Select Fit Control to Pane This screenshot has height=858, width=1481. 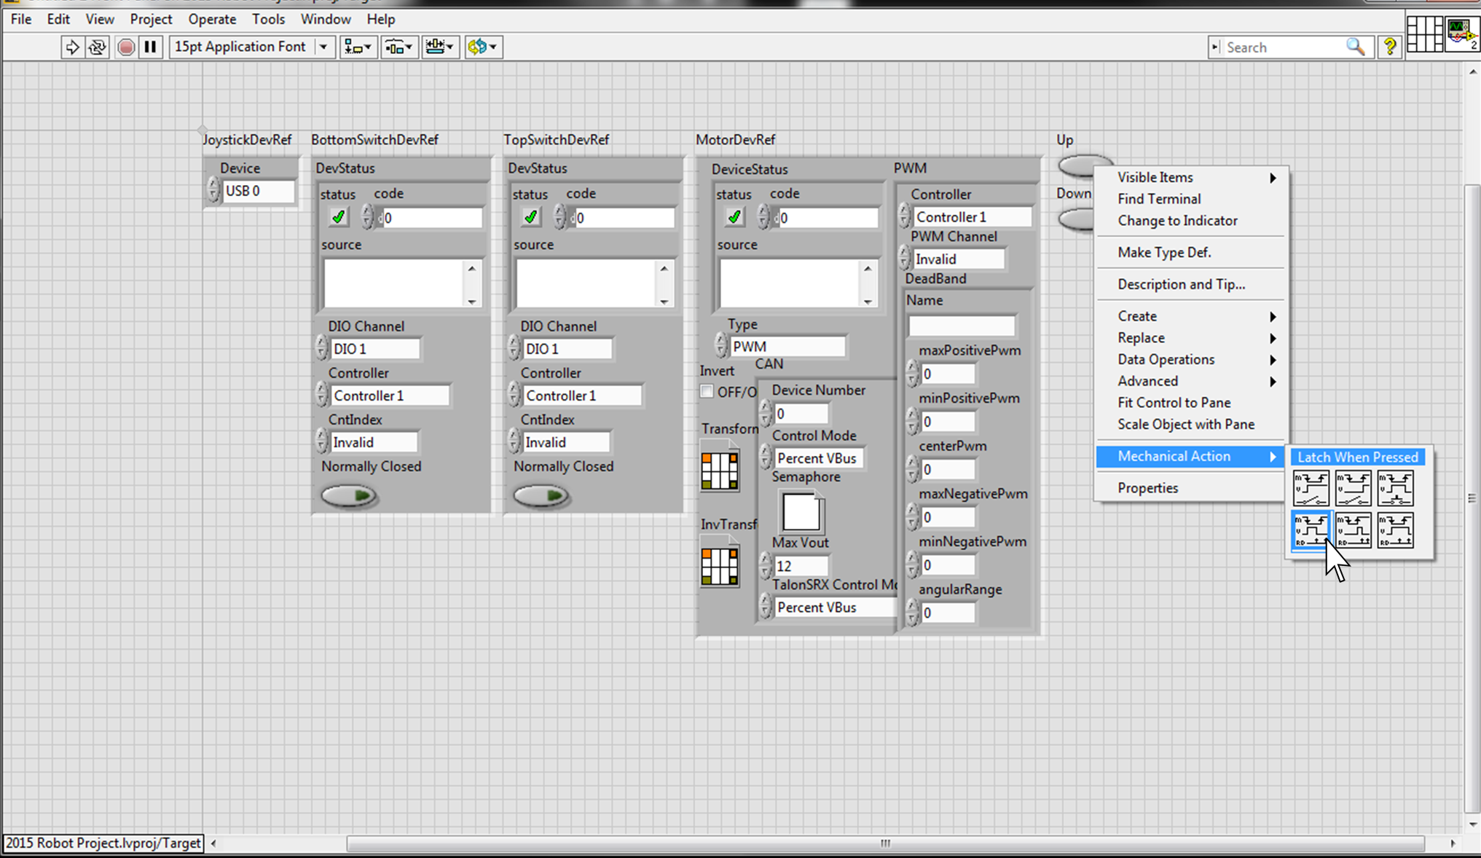(1190, 403)
